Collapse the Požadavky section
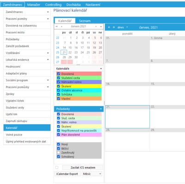Screen dimensions: 185x184 point(101,109)
